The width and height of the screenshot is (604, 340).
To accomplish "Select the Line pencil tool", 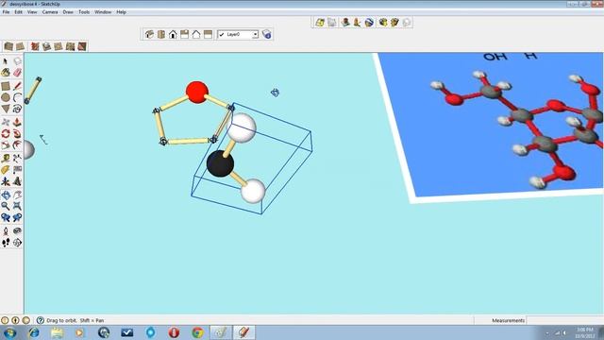I will click(17, 86).
